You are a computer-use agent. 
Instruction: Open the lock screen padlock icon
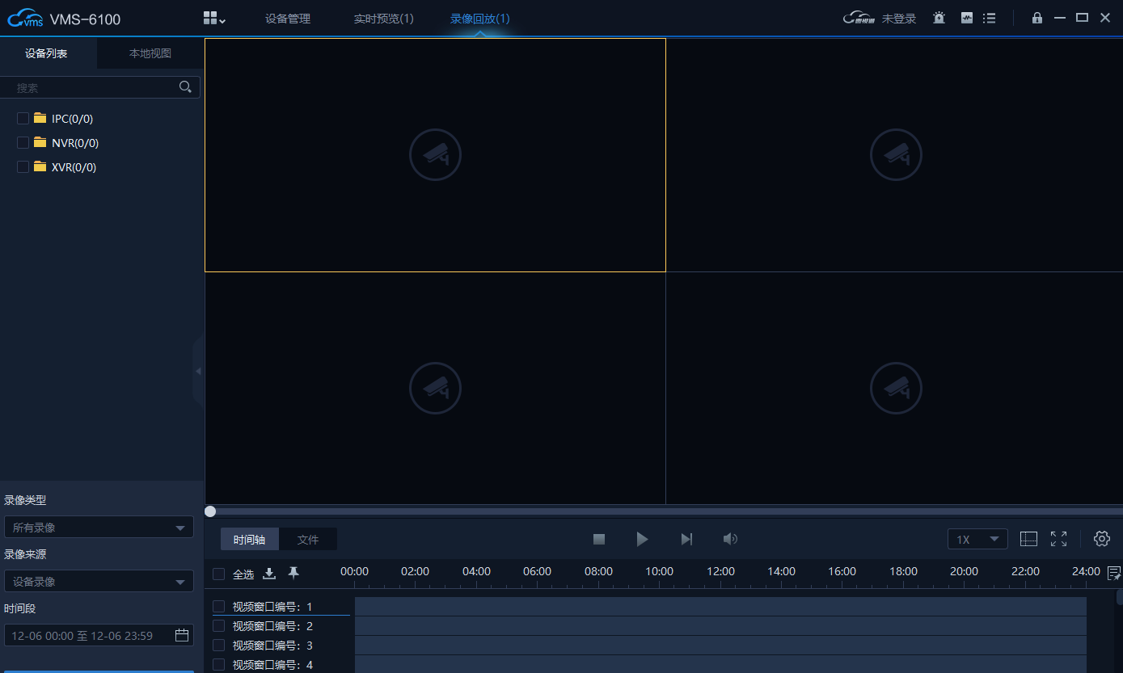1037,18
